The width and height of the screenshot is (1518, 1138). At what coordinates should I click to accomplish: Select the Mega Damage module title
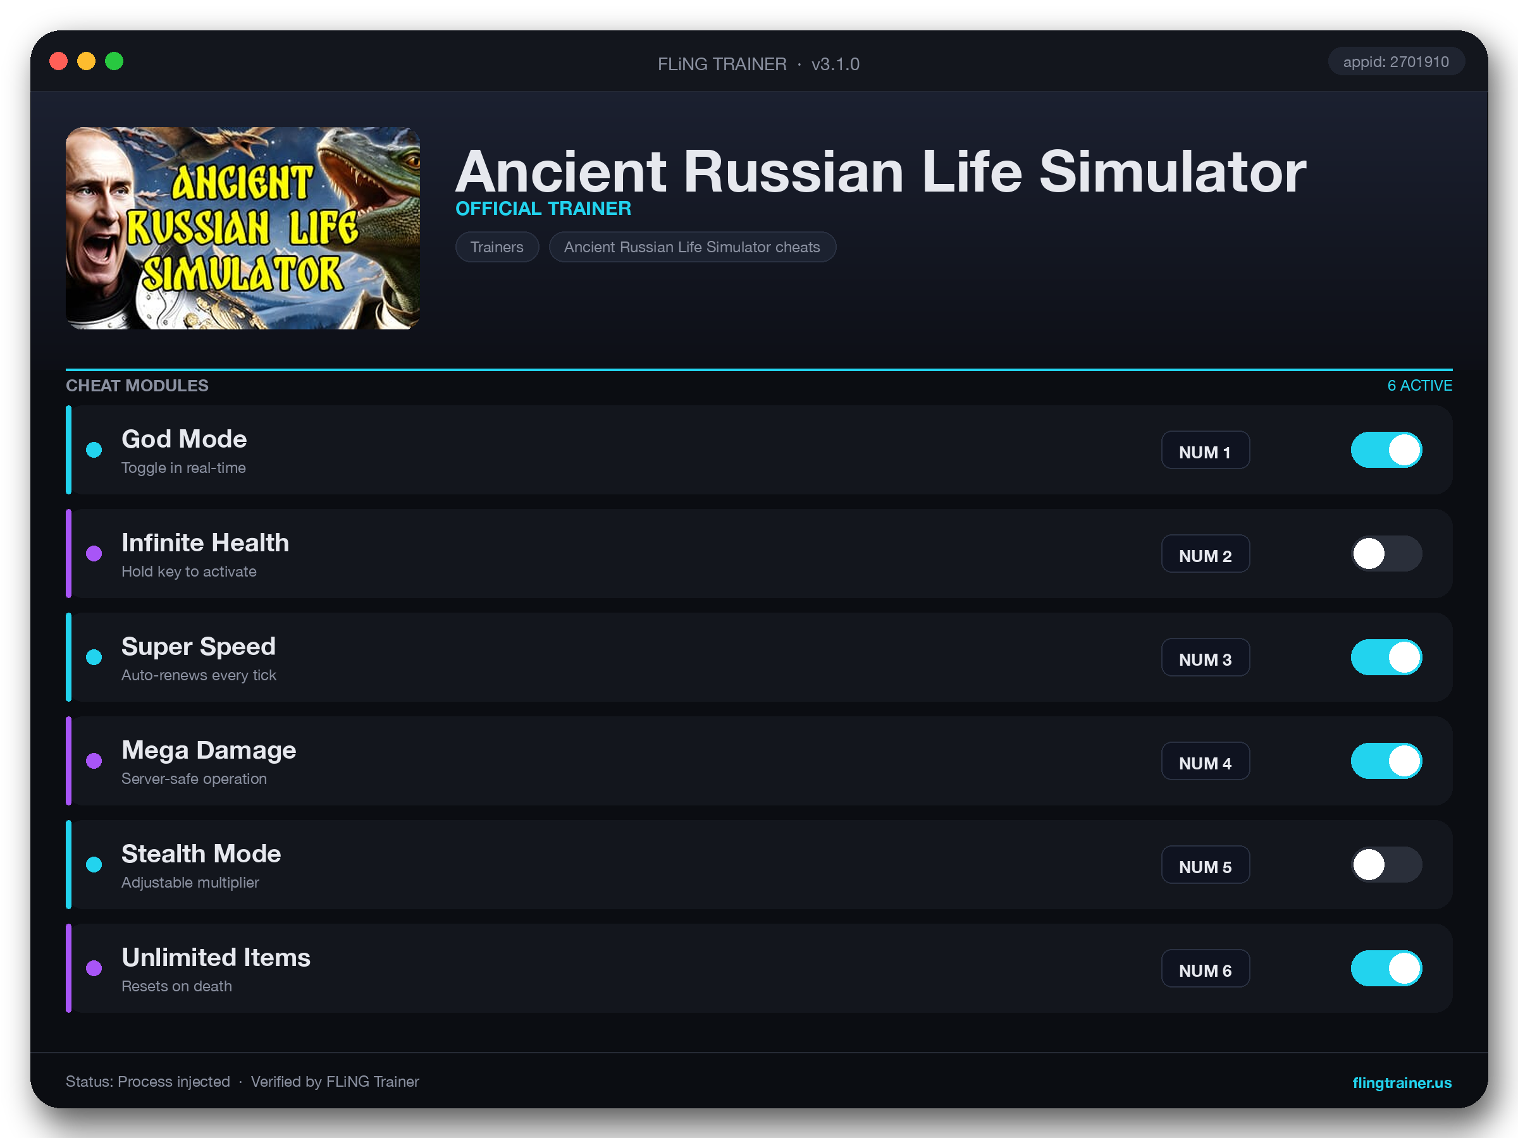coord(209,750)
